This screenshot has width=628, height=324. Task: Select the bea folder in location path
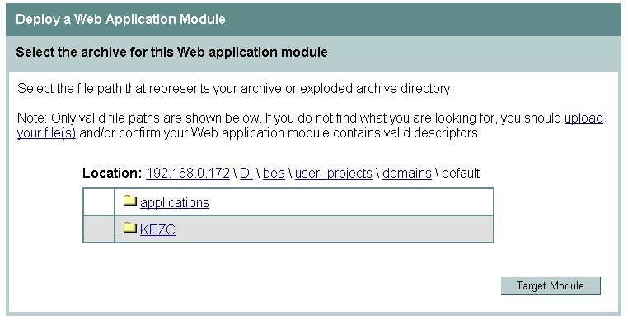274,173
